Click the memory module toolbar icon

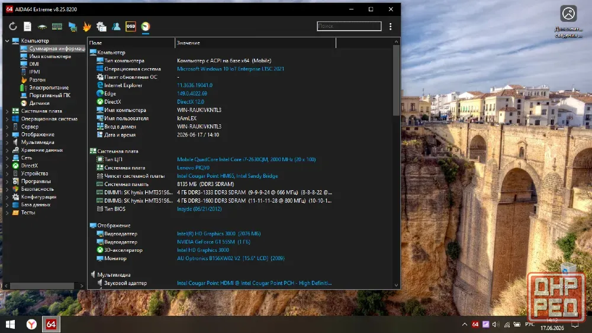coord(57,27)
